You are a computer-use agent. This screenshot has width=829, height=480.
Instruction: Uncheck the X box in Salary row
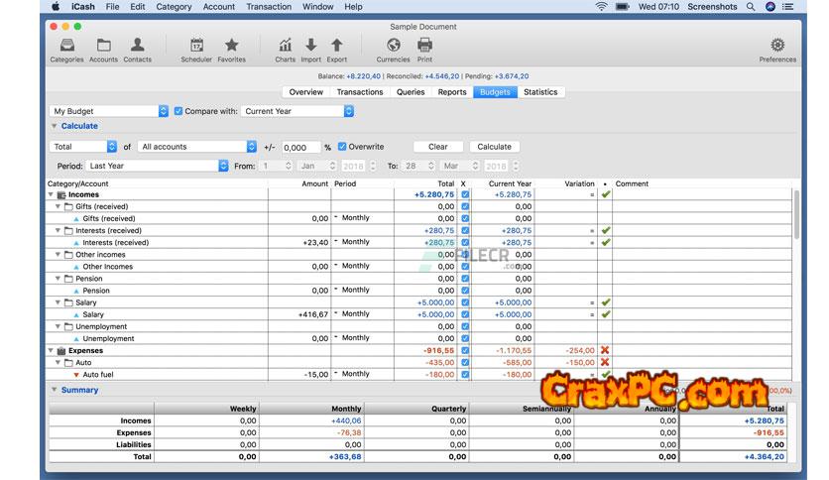465,314
